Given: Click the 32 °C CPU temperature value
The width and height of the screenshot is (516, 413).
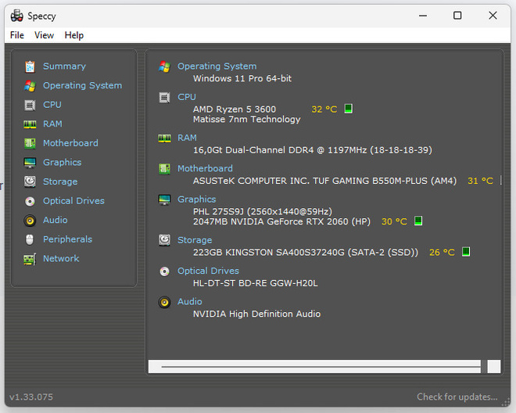Looking at the screenshot, I should [324, 110].
